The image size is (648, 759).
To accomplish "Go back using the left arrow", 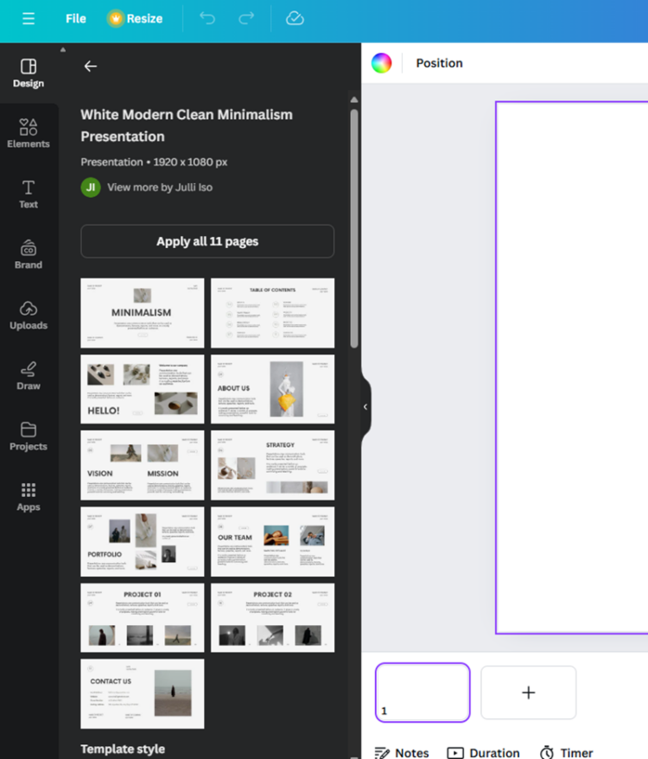I will [90, 67].
